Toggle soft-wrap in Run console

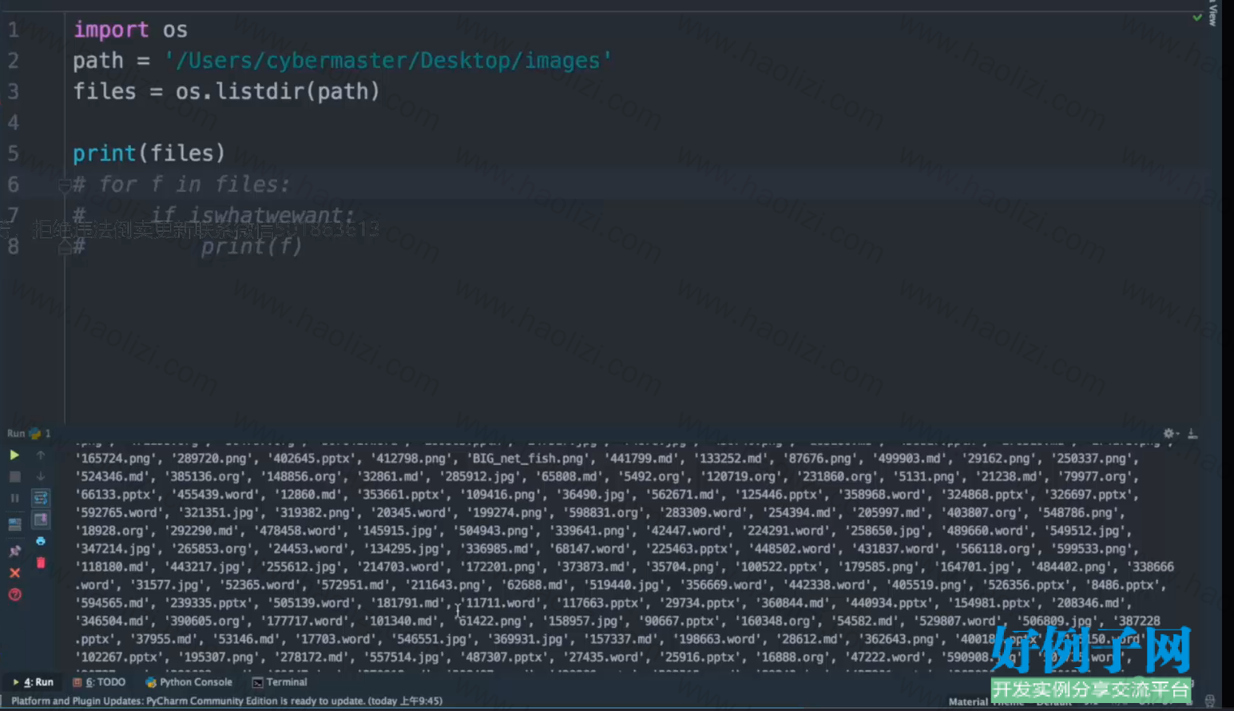pyautogui.click(x=41, y=498)
